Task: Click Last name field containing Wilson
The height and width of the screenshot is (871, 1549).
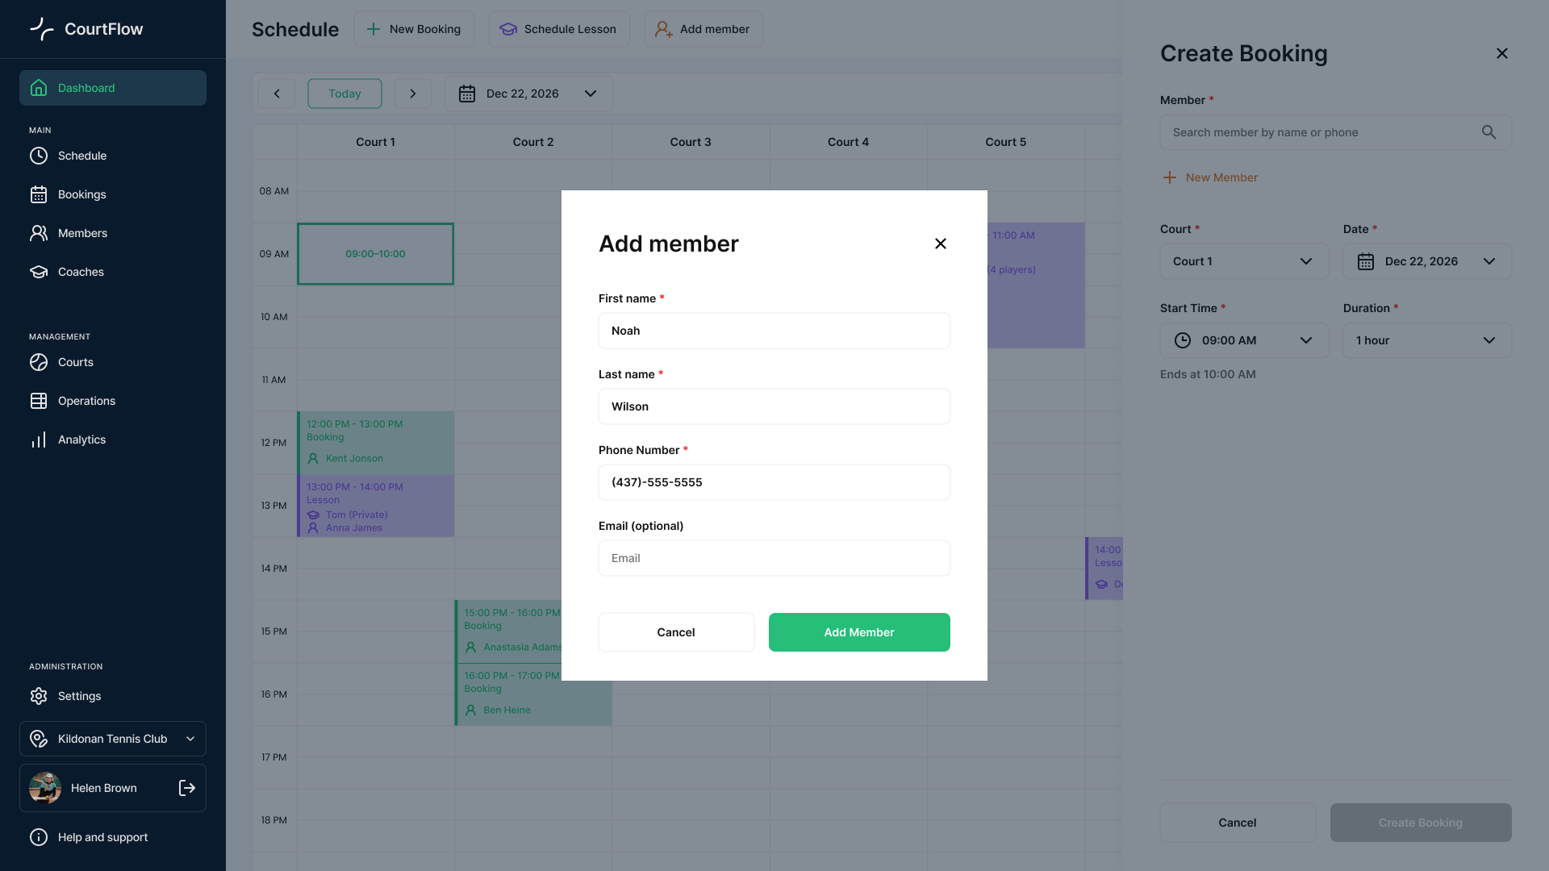Action: tap(774, 406)
